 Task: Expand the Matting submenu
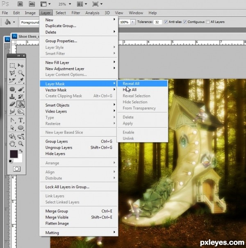pos(79,232)
